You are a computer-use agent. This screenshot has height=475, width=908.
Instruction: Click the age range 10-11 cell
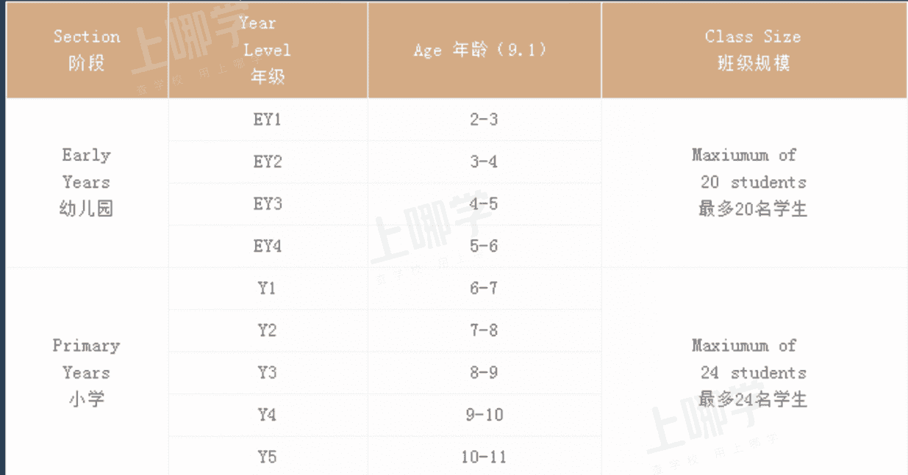click(x=485, y=457)
